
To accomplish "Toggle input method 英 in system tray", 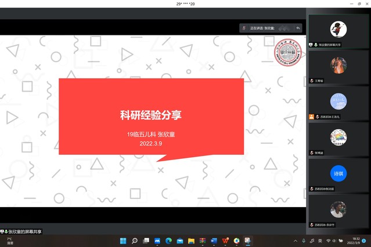I will pyautogui.click(x=320, y=241).
